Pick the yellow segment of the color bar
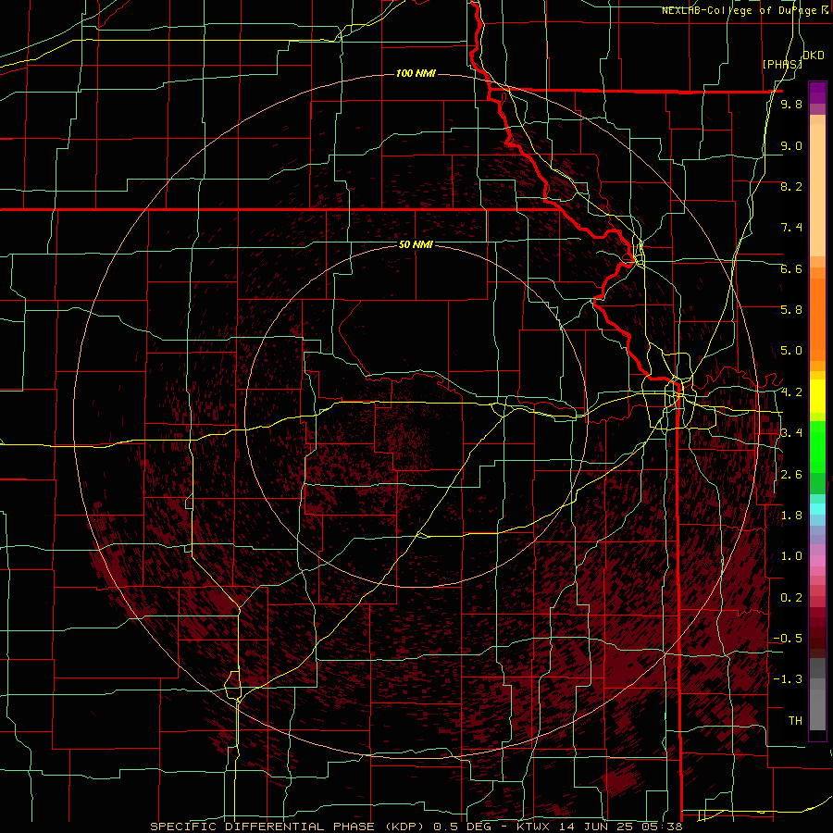 click(817, 396)
